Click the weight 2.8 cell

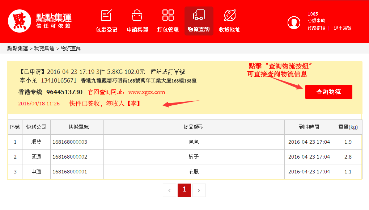(348, 157)
